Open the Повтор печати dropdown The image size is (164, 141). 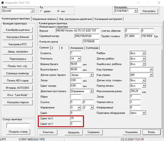click(x=144, y=86)
